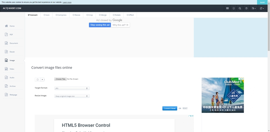This screenshot has height=132, width=270.
Task: Click the mobile device icon in header
Action: tap(233, 8)
